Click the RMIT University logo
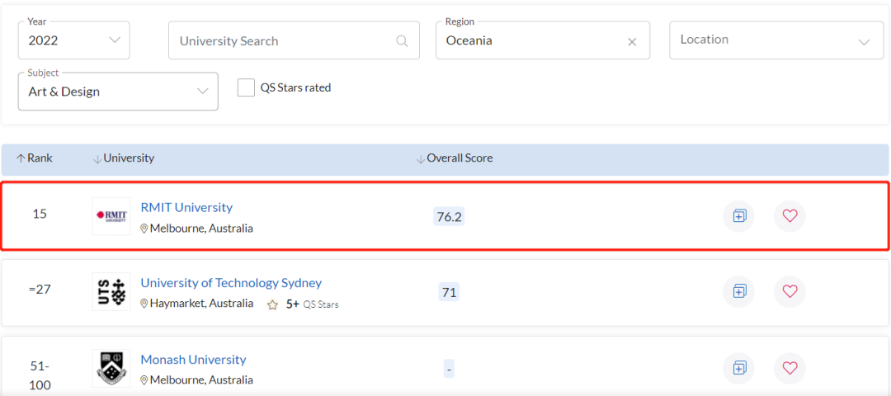This screenshot has width=891, height=396. pyautogui.click(x=111, y=216)
